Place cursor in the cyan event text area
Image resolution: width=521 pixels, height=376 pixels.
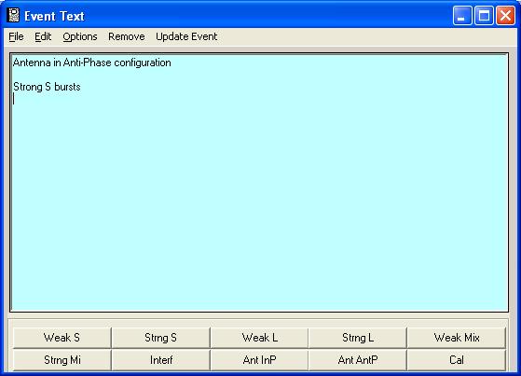259,182
